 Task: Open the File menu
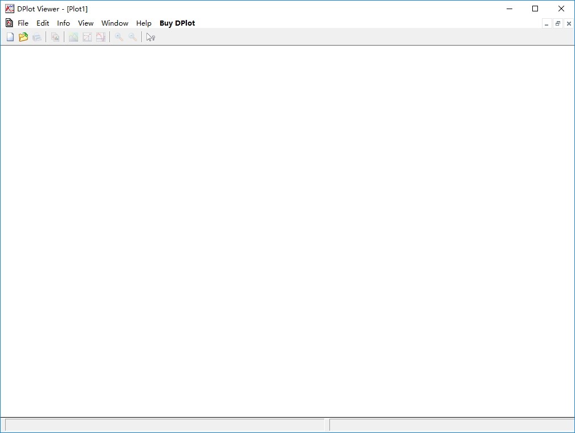[23, 23]
